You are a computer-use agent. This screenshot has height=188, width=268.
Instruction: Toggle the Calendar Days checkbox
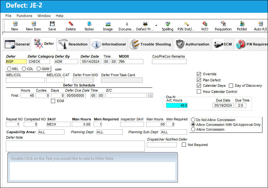pos(199,86)
